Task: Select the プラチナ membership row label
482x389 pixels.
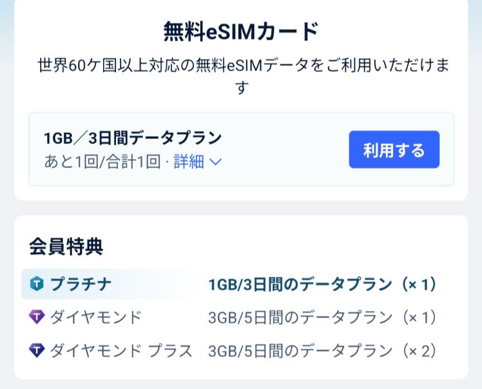Action: point(80,284)
